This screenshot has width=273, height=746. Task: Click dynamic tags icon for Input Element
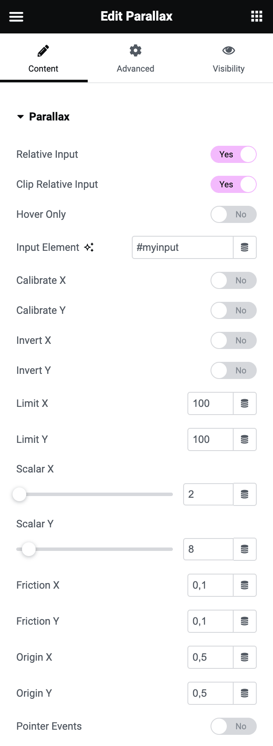coord(245,247)
